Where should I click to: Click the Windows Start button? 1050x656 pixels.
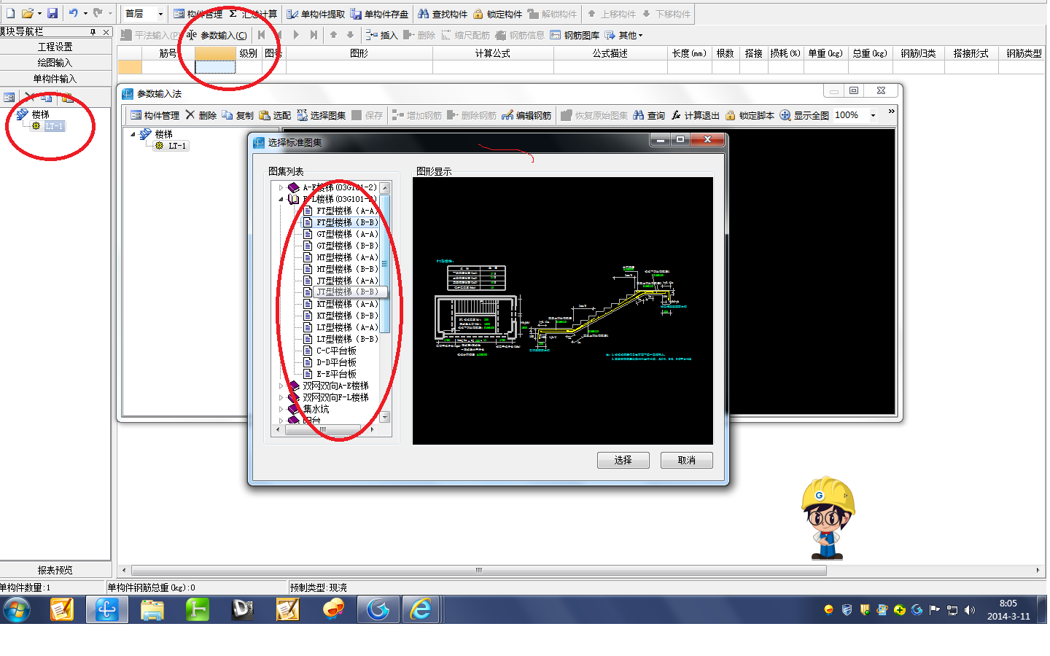16,609
